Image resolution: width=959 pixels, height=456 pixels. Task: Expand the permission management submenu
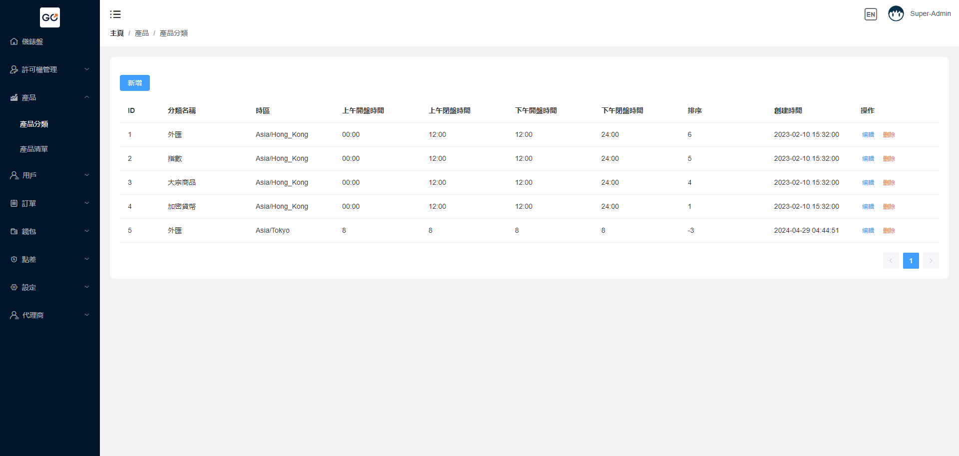pyautogui.click(x=87, y=69)
